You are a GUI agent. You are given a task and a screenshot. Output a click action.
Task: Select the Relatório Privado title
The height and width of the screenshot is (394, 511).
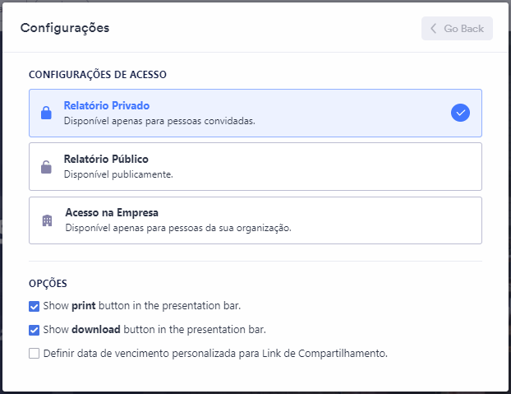(107, 105)
